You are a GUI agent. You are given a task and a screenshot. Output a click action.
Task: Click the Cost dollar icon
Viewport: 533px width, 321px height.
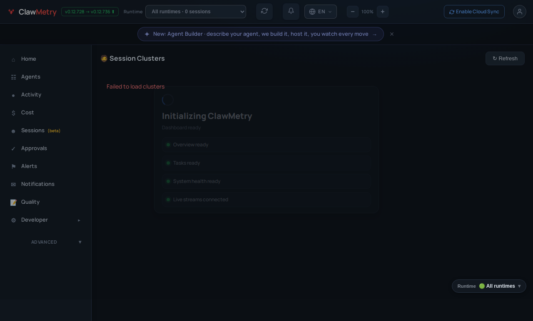pyautogui.click(x=13, y=113)
